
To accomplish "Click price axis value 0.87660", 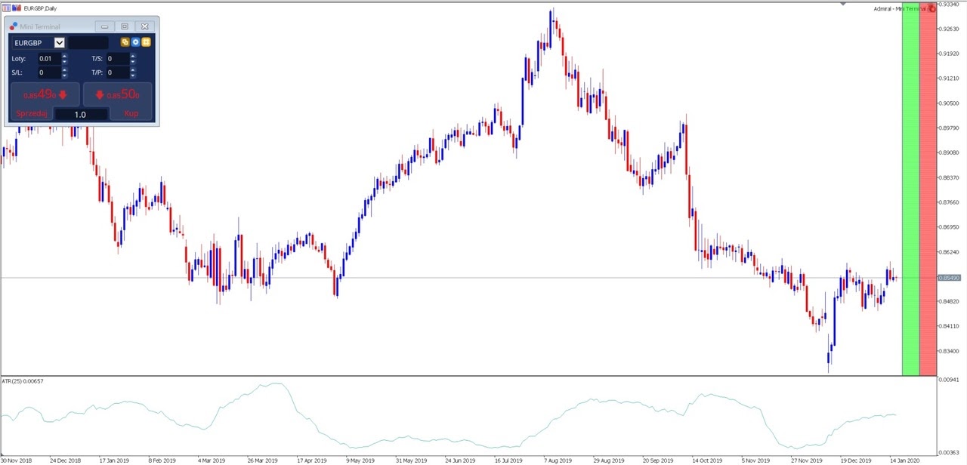I will (x=950, y=202).
